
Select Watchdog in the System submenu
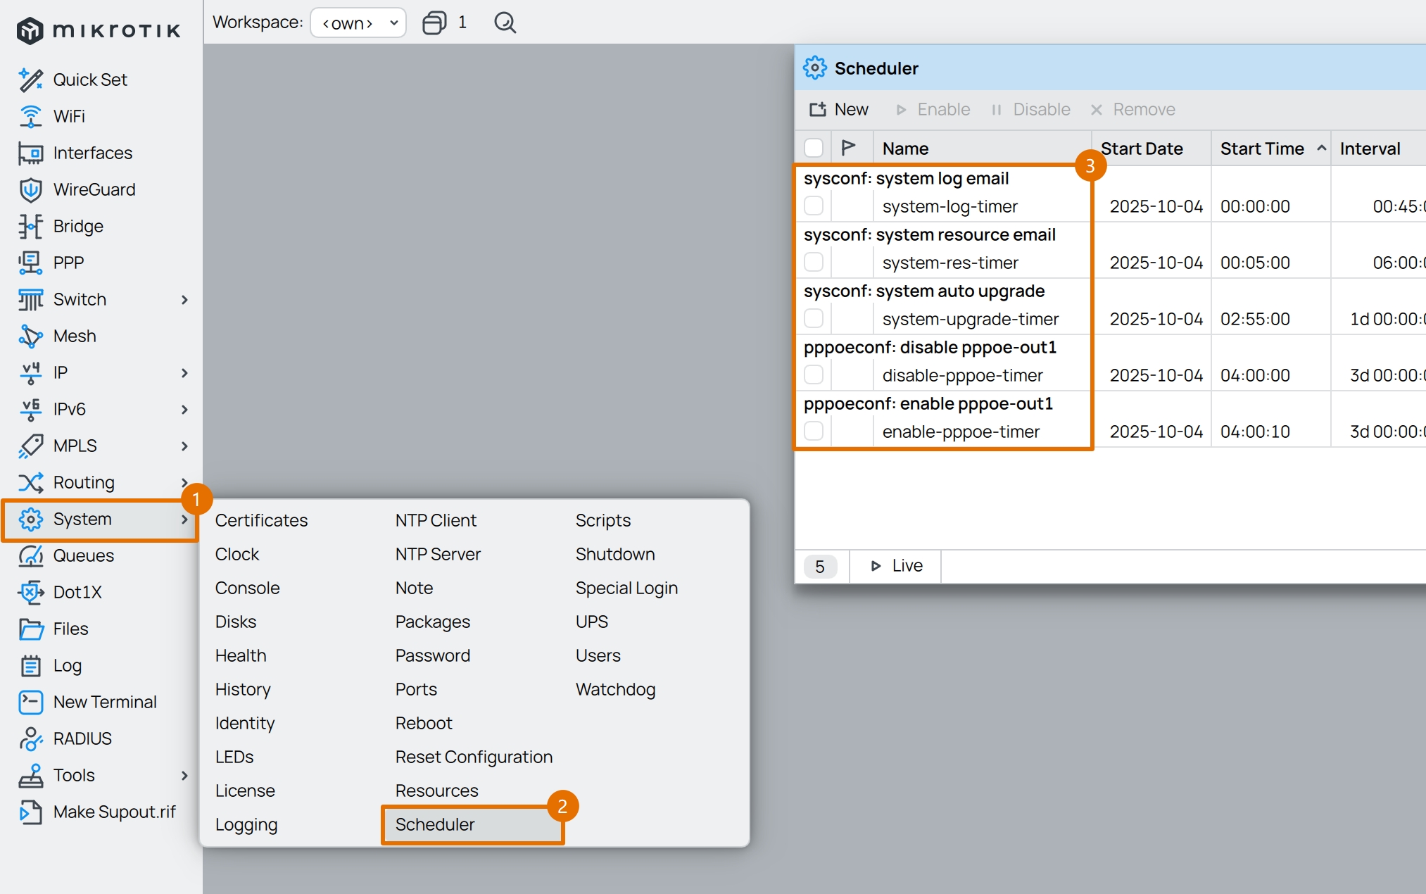(x=615, y=689)
